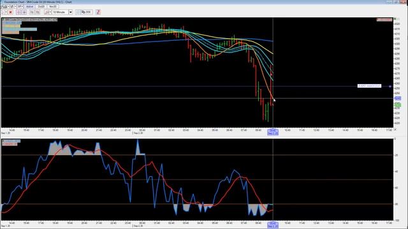Click the blue crosshair time label on the lower time axis

(273, 225)
